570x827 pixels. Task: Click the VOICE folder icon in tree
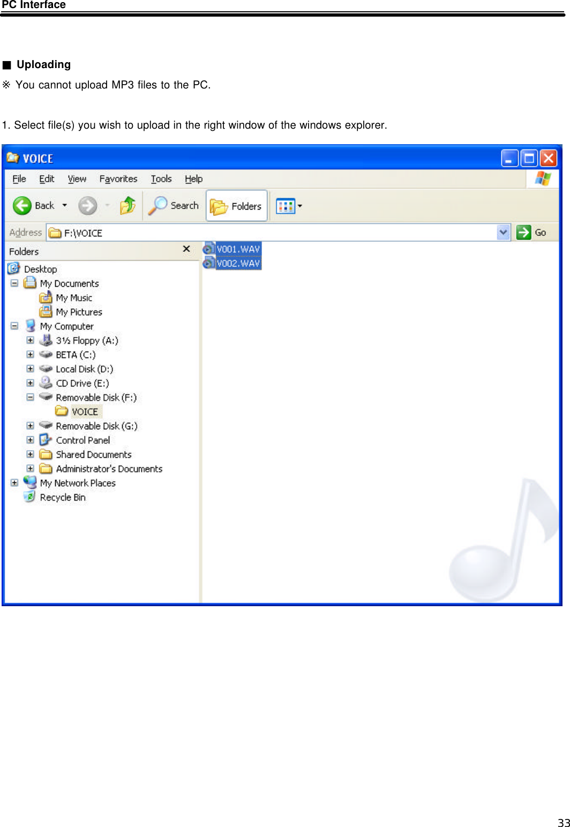tap(62, 411)
